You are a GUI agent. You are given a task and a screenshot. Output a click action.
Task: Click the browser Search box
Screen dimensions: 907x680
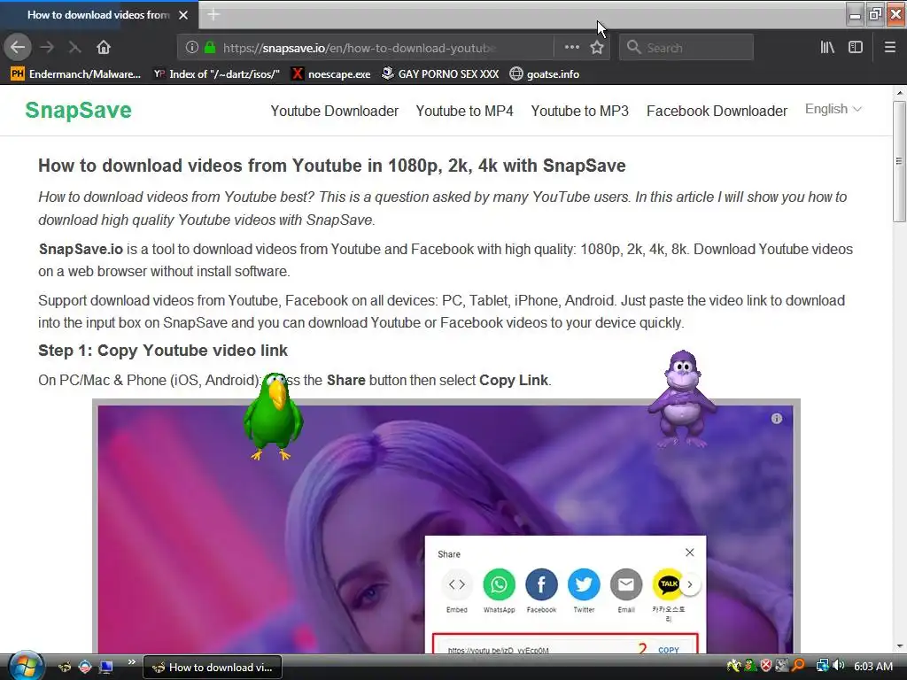[686, 48]
